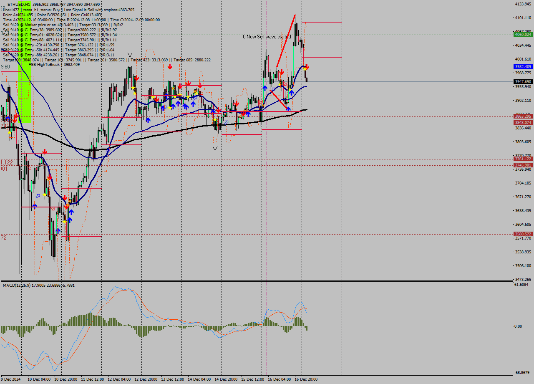Click the red 3761.122 target price label
The image size is (534, 384).
(523, 159)
